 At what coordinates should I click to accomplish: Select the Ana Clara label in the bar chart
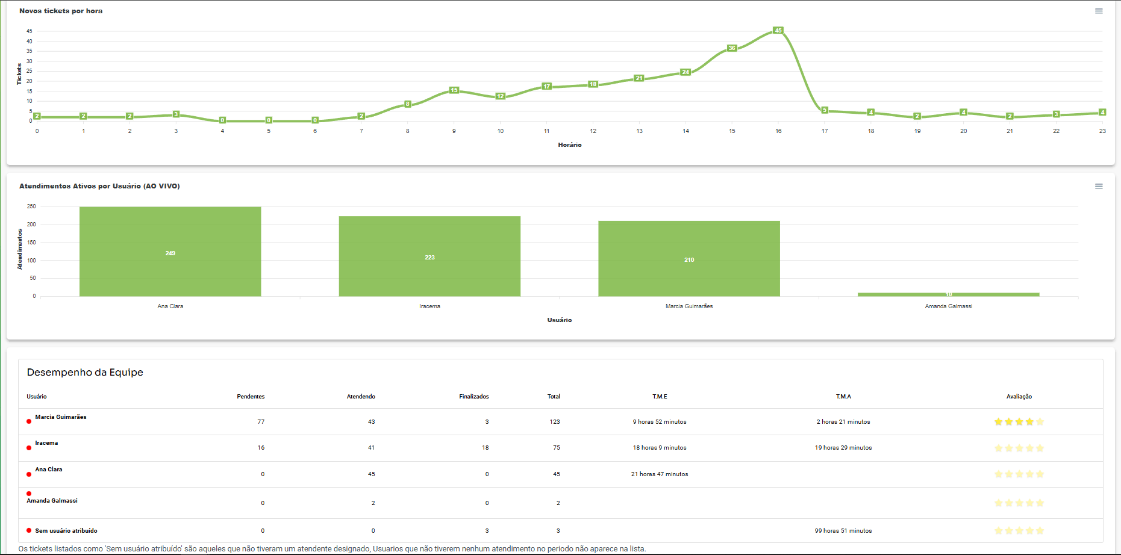tap(169, 306)
